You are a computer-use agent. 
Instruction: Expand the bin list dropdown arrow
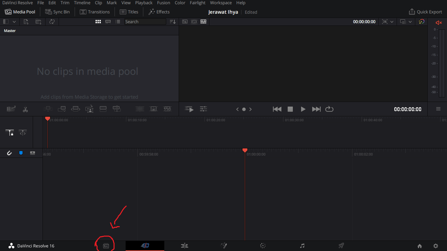click(x=14, y=22)
